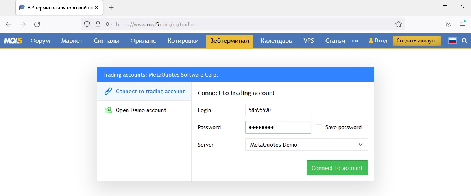Focus the Login input field
This screenshot has width=471, height=196.
point(278,110)
